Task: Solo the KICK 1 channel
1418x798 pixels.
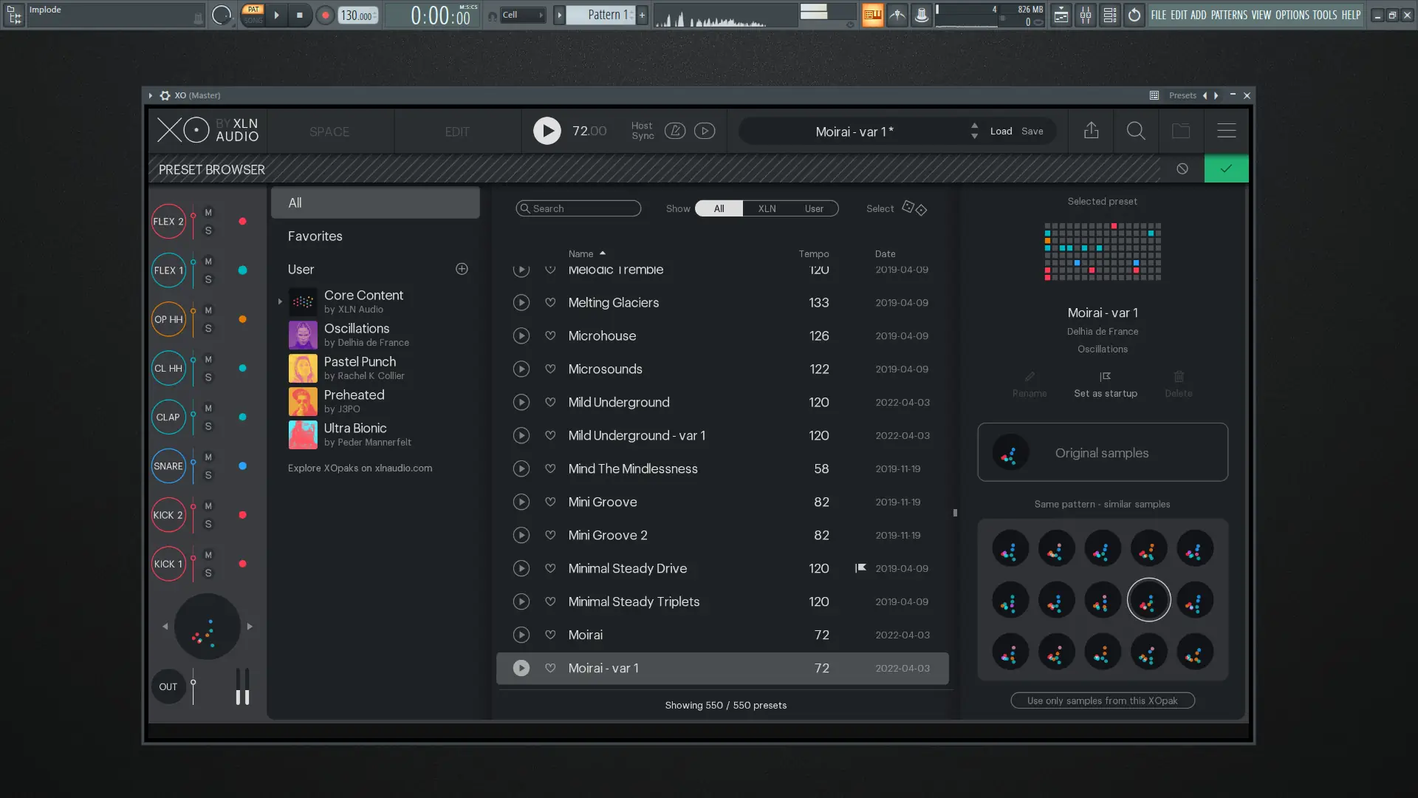Action: 208,573
